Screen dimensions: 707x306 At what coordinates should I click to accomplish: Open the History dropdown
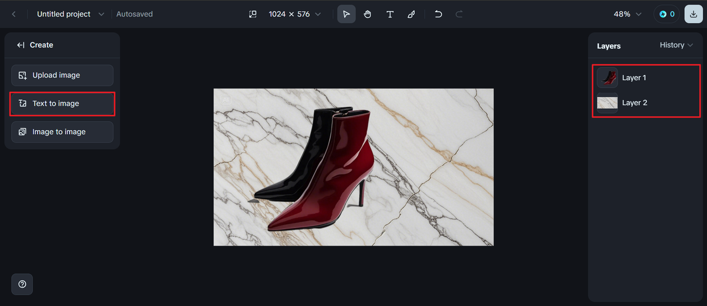pyautogui.click(x=676, y=45)
